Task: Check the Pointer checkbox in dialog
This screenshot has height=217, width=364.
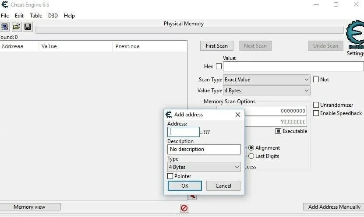Action: 170,176
